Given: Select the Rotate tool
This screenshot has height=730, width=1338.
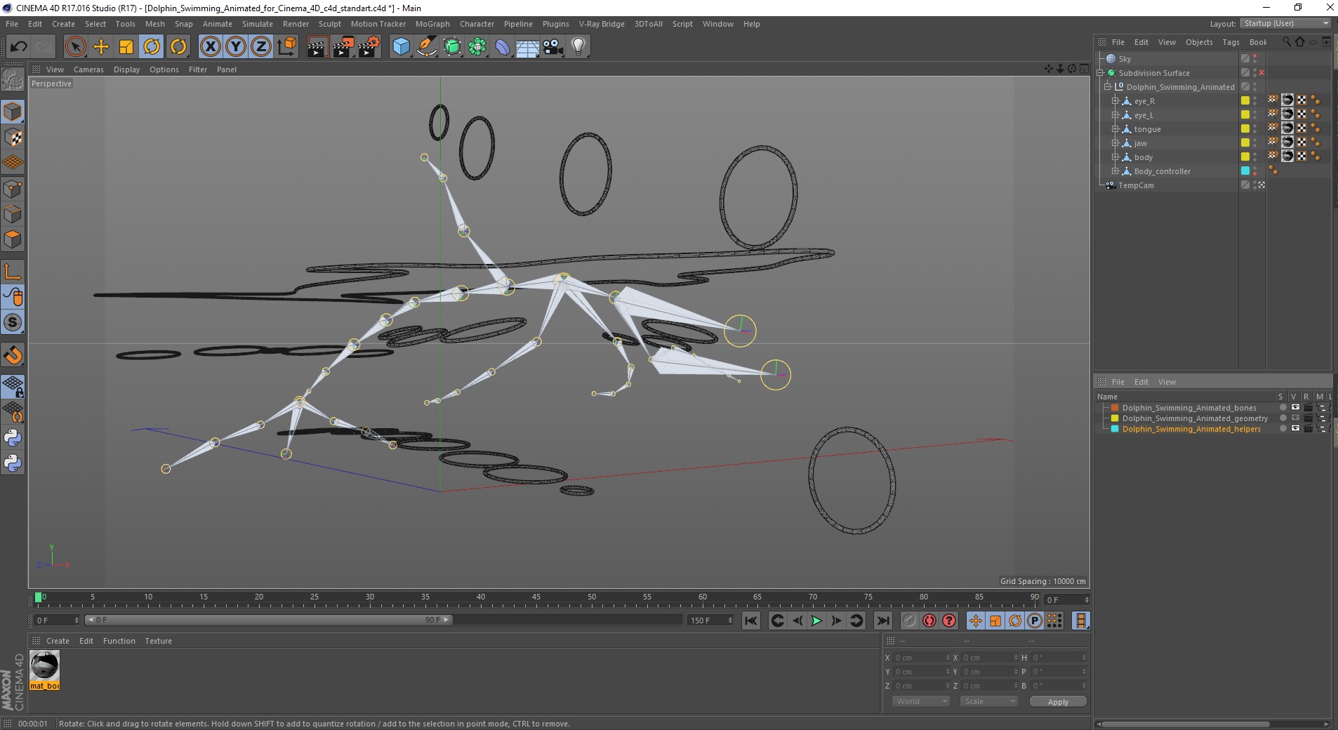Looking at the screenshot, I should pyautogui.click(x=152, y=47).
